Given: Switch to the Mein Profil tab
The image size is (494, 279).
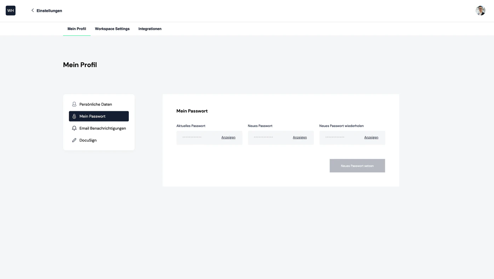Looking at the screenshot, I should tap(77, 29).
